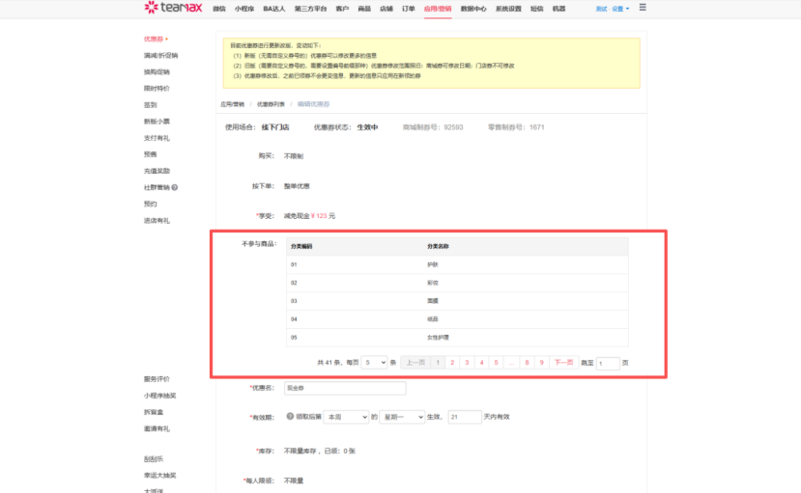The width and height of the screenshot is (801, 493).
Task: Open the 机器 top menu
Action: pyautogui.click(x=558, y=9)
